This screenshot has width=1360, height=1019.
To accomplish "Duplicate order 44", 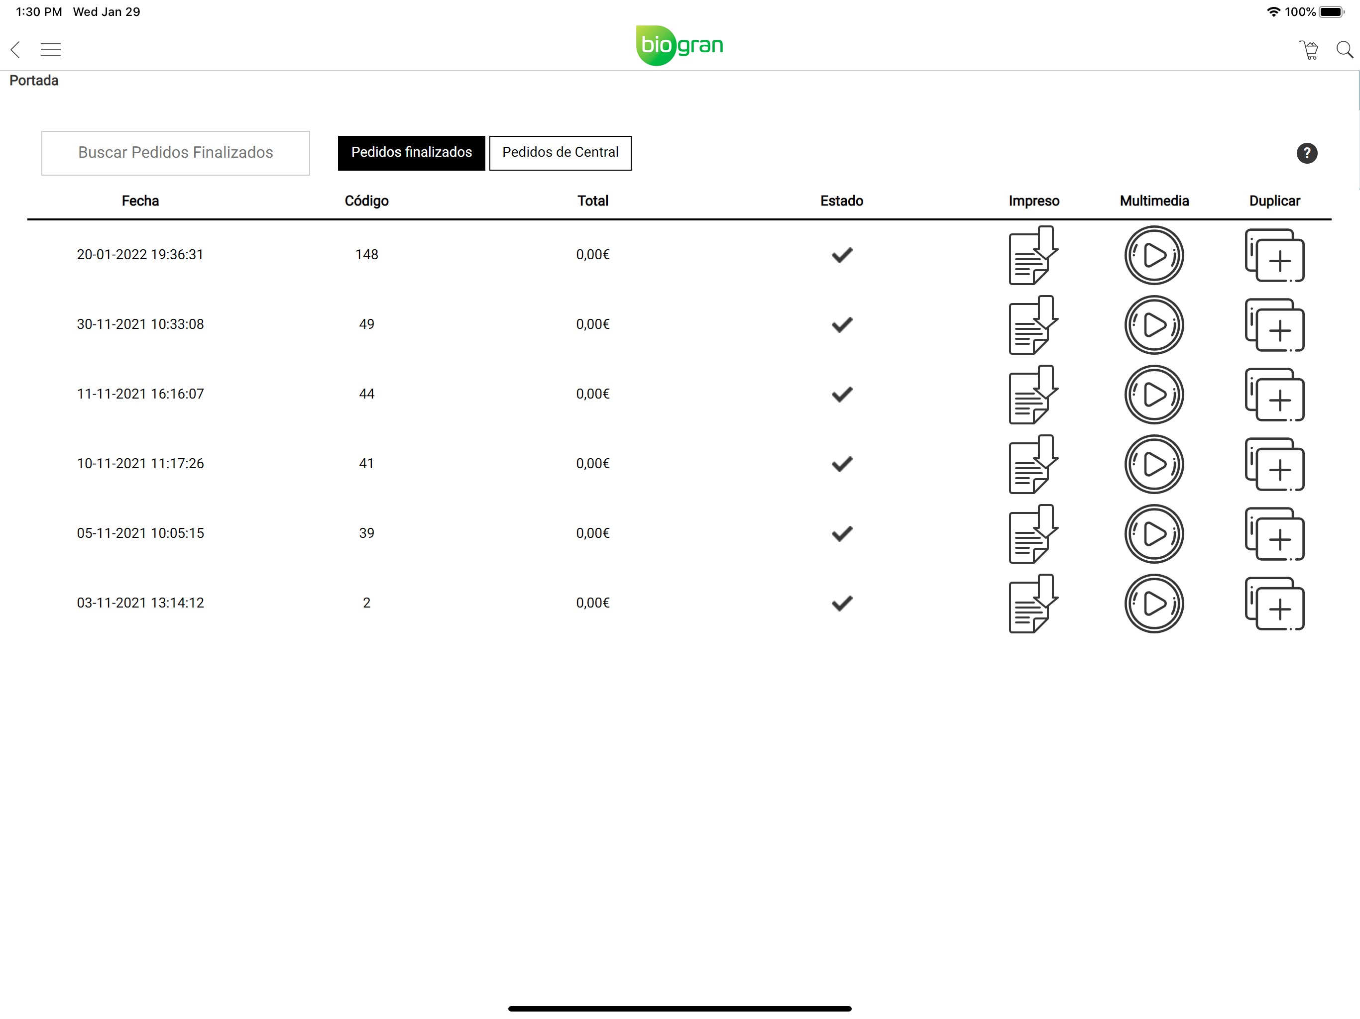I will coord(1274,395).
